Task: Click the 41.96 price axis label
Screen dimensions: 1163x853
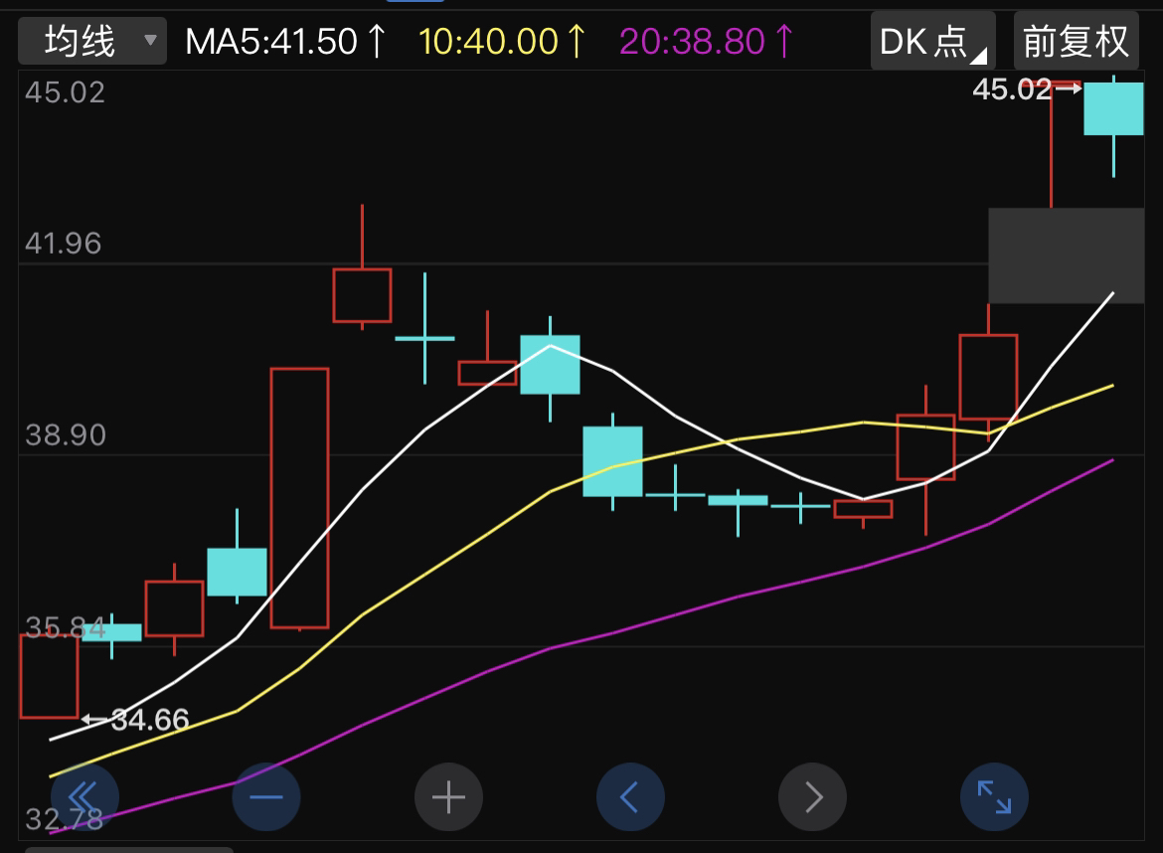Action: 64,244
